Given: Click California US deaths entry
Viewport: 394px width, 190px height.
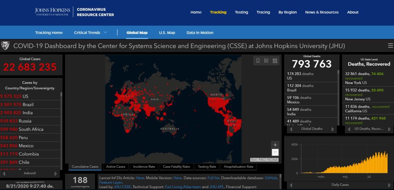Looking at the screenshot, I should (368, 109).
